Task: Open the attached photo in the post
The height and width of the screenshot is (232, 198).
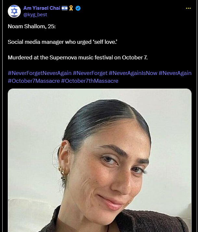Action: click(x=100, y=160)
